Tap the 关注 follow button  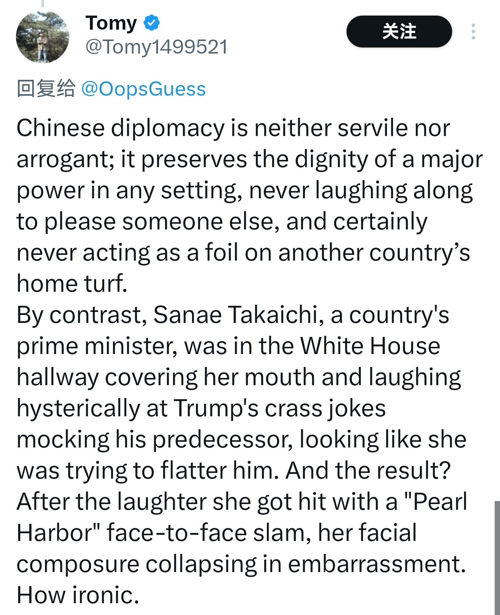tap(399, 32)
